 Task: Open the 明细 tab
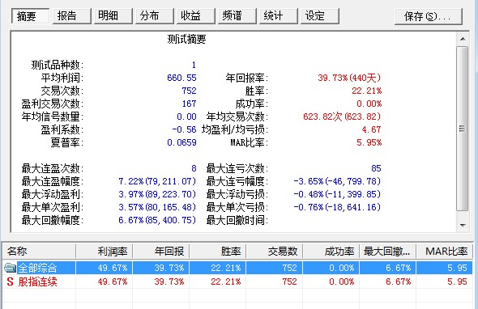point(113,16)
